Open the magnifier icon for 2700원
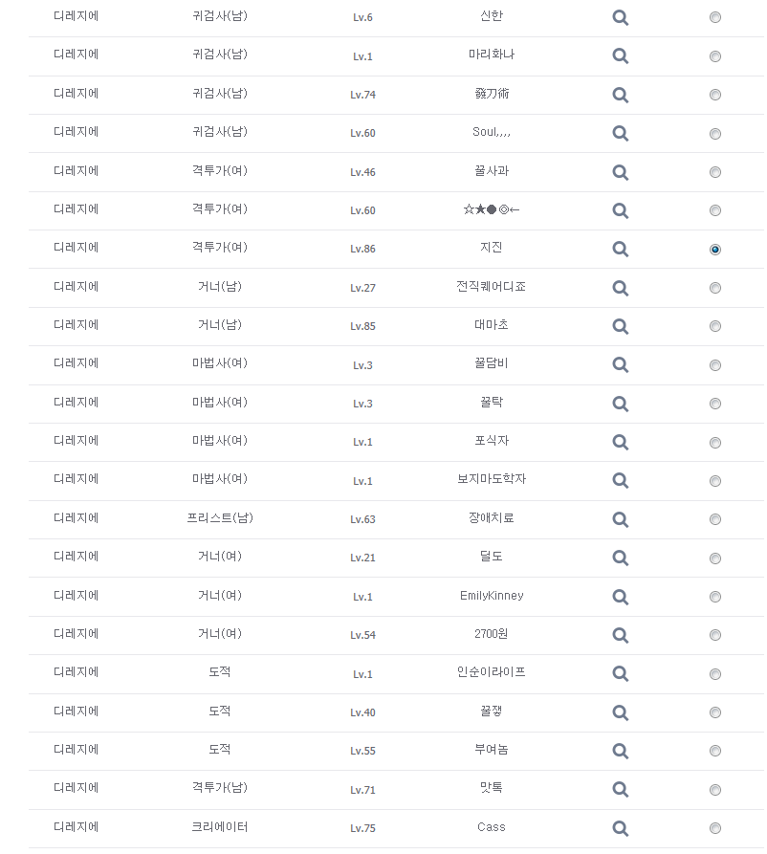The height and width of the screenshot is (854, 767). coord(621,635)
